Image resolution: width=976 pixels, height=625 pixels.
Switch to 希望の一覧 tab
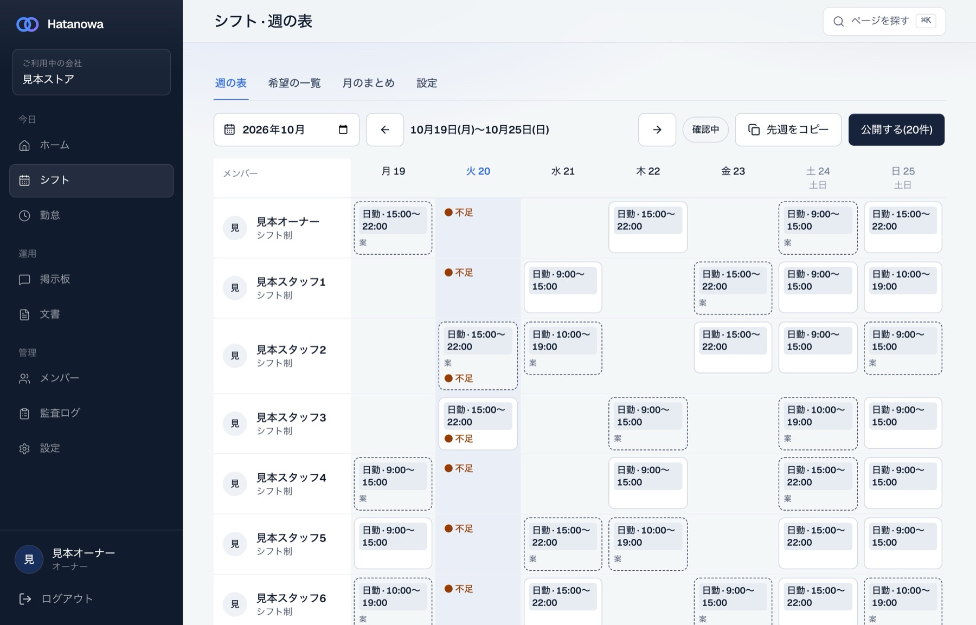[x=294, y=83]
